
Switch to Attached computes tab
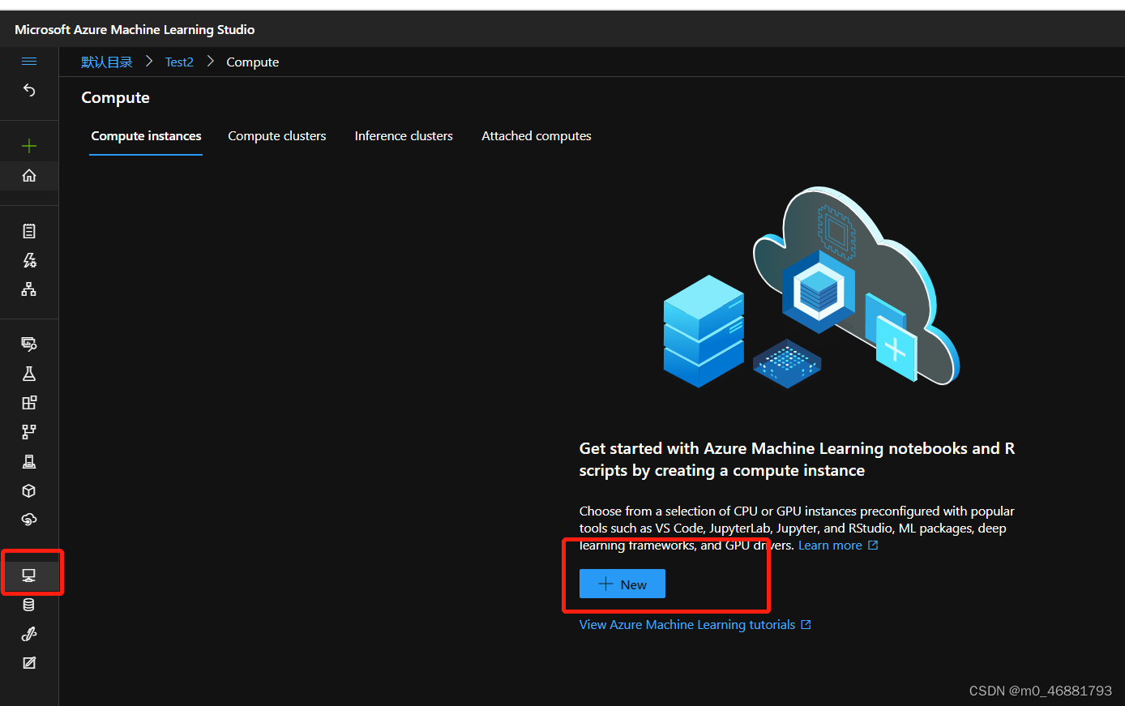pyautogui.click(x=537, y=136)
